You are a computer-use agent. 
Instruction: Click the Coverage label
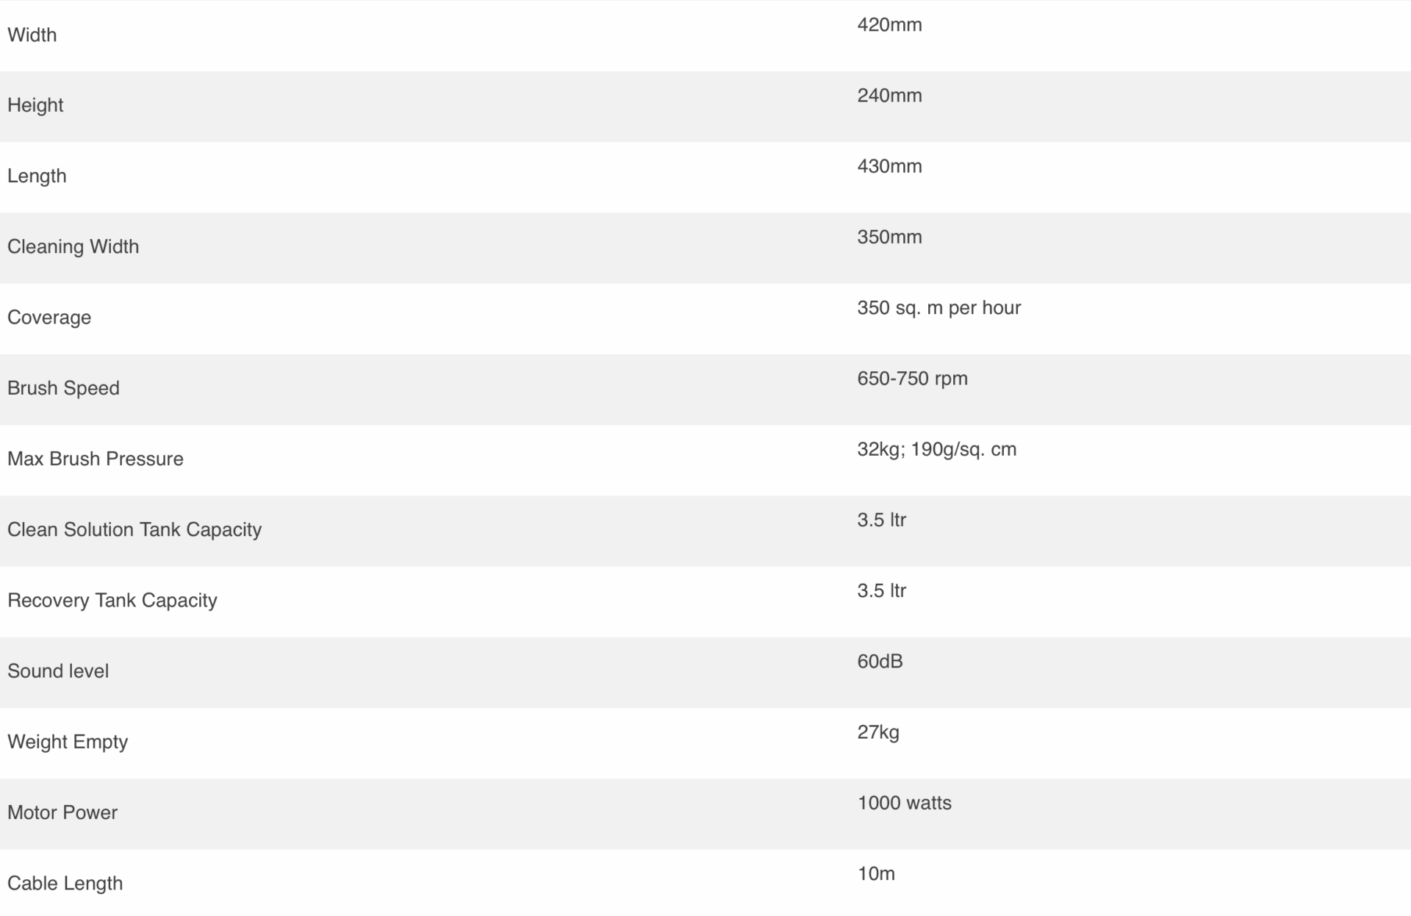(x=49, y=318)
